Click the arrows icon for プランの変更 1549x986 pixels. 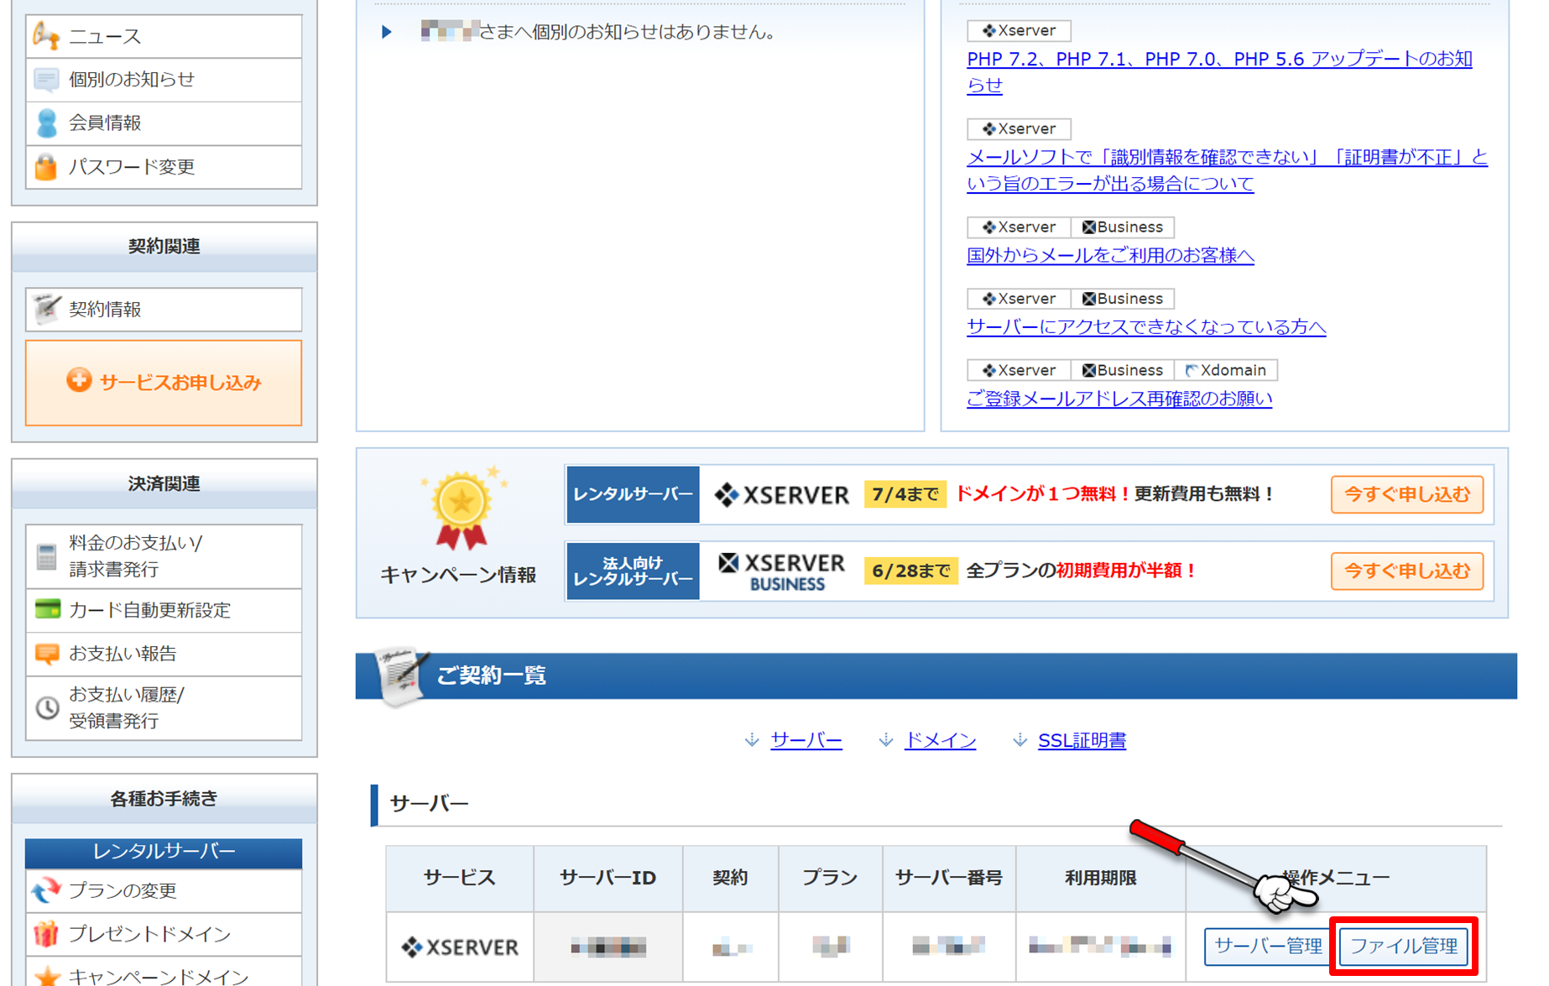[x=46, y=890]
